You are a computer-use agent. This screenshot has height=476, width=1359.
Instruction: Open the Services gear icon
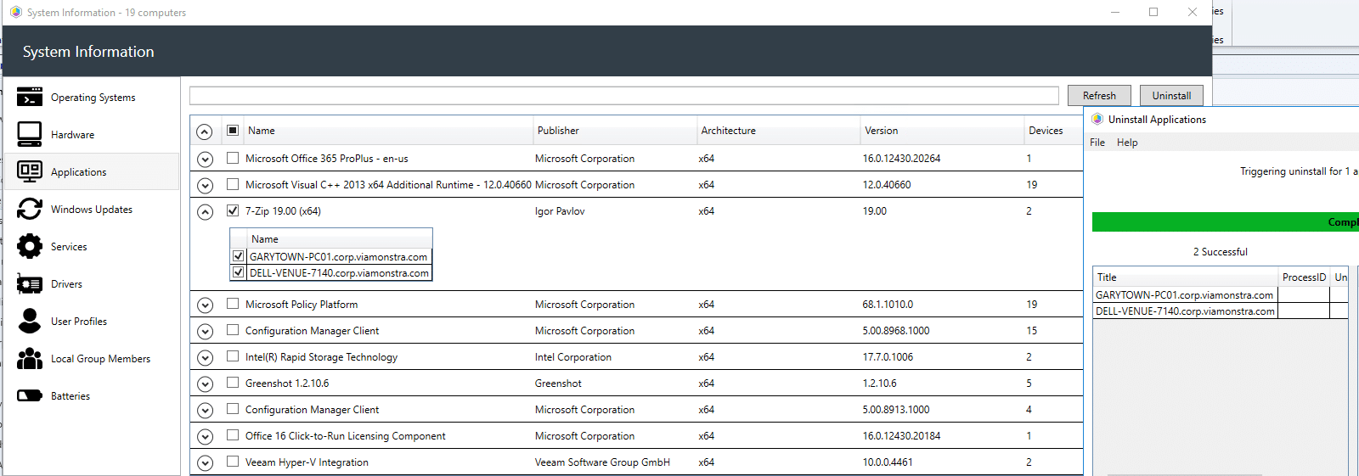pyautogui.click(x=30, y=246)
